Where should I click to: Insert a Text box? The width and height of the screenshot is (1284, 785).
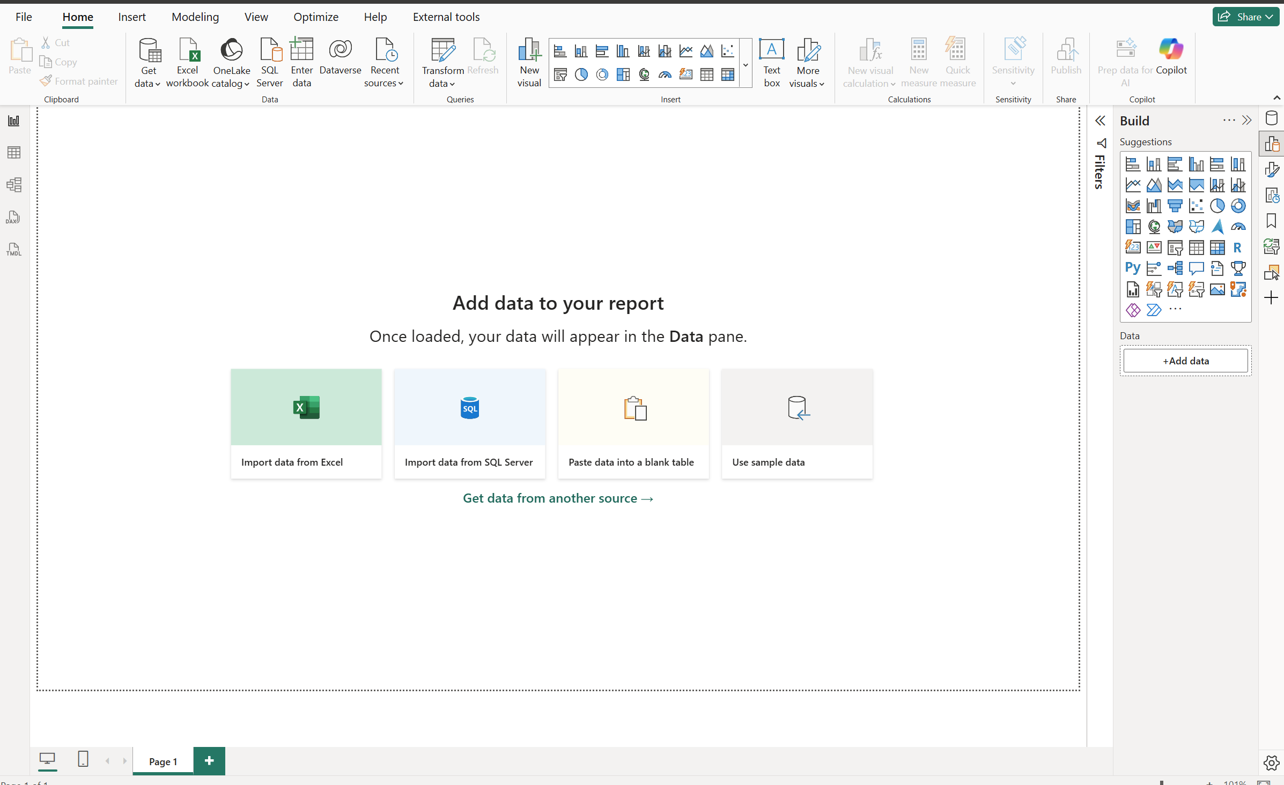coord(771,63)
